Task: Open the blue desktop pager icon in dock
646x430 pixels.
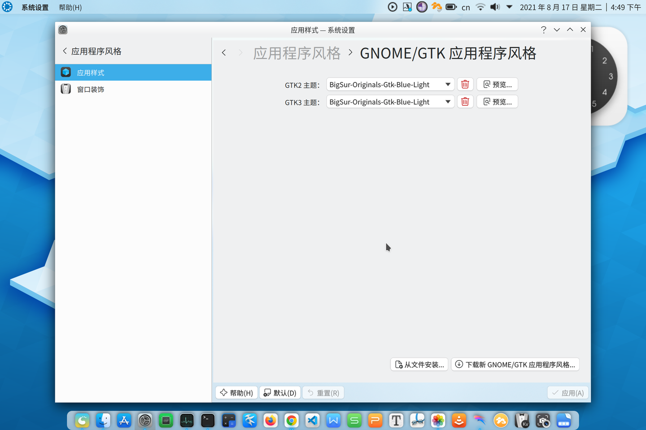Action: pos(563,420)
